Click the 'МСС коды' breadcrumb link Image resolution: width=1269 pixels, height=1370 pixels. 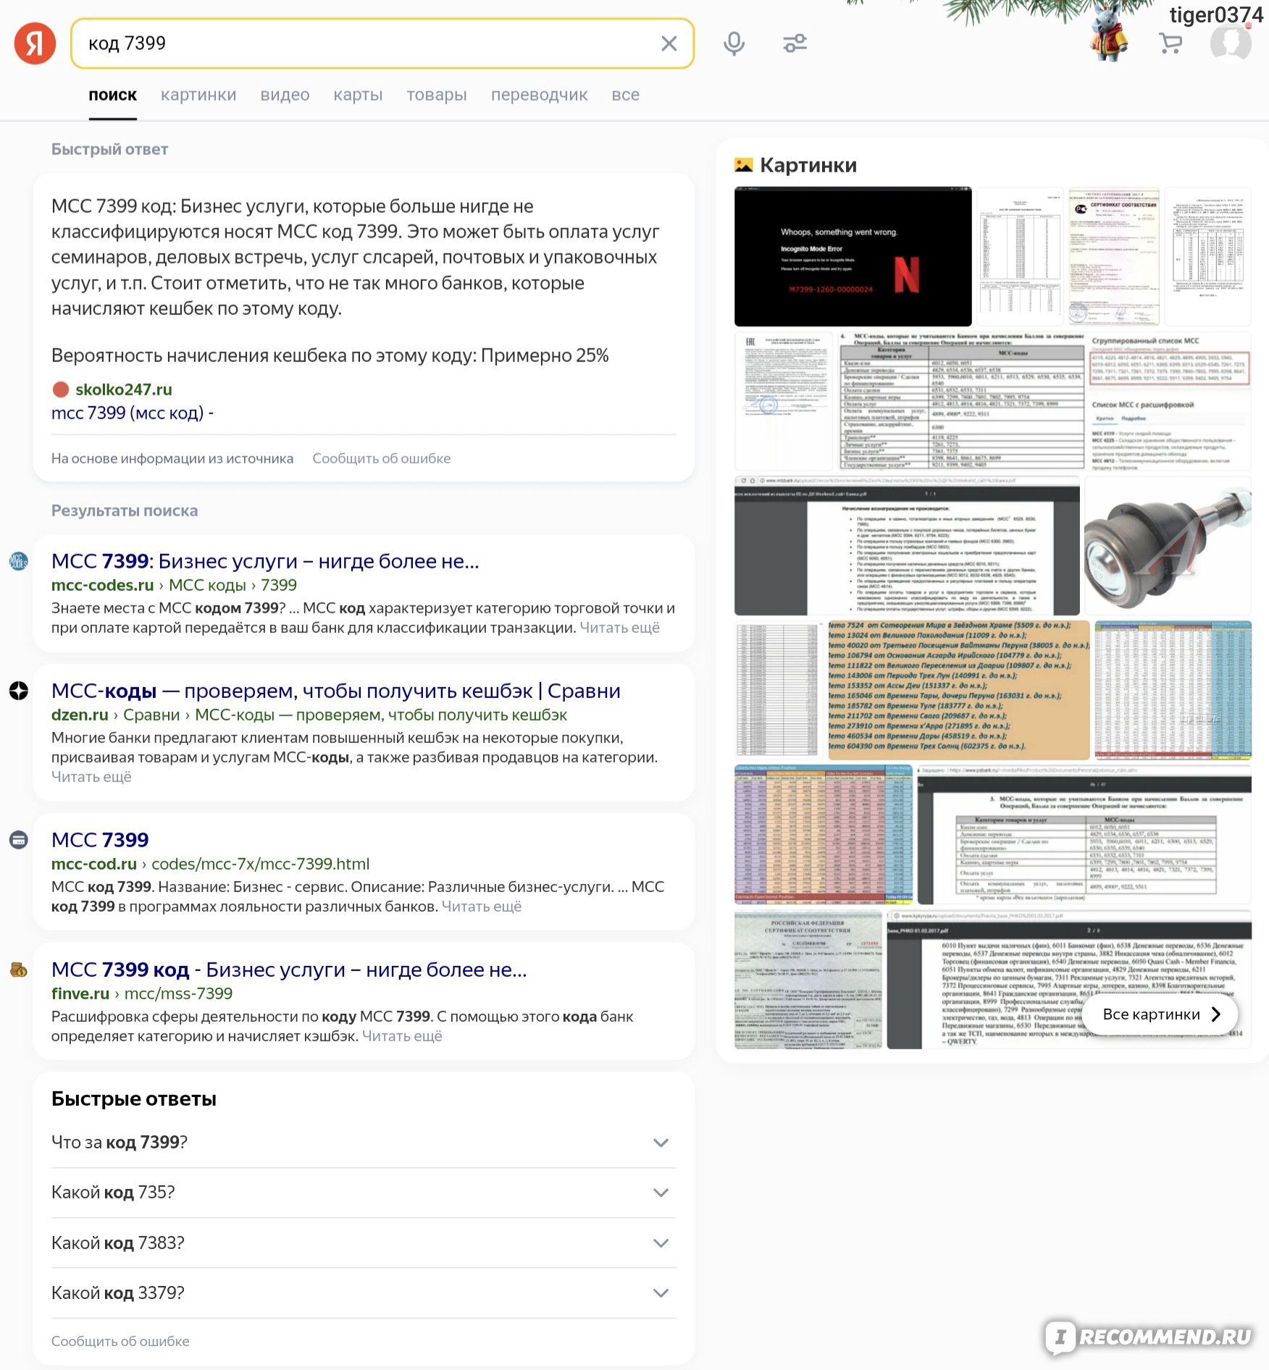tap(207, 585)
